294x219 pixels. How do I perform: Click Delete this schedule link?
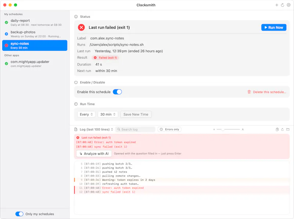[270, 92]
